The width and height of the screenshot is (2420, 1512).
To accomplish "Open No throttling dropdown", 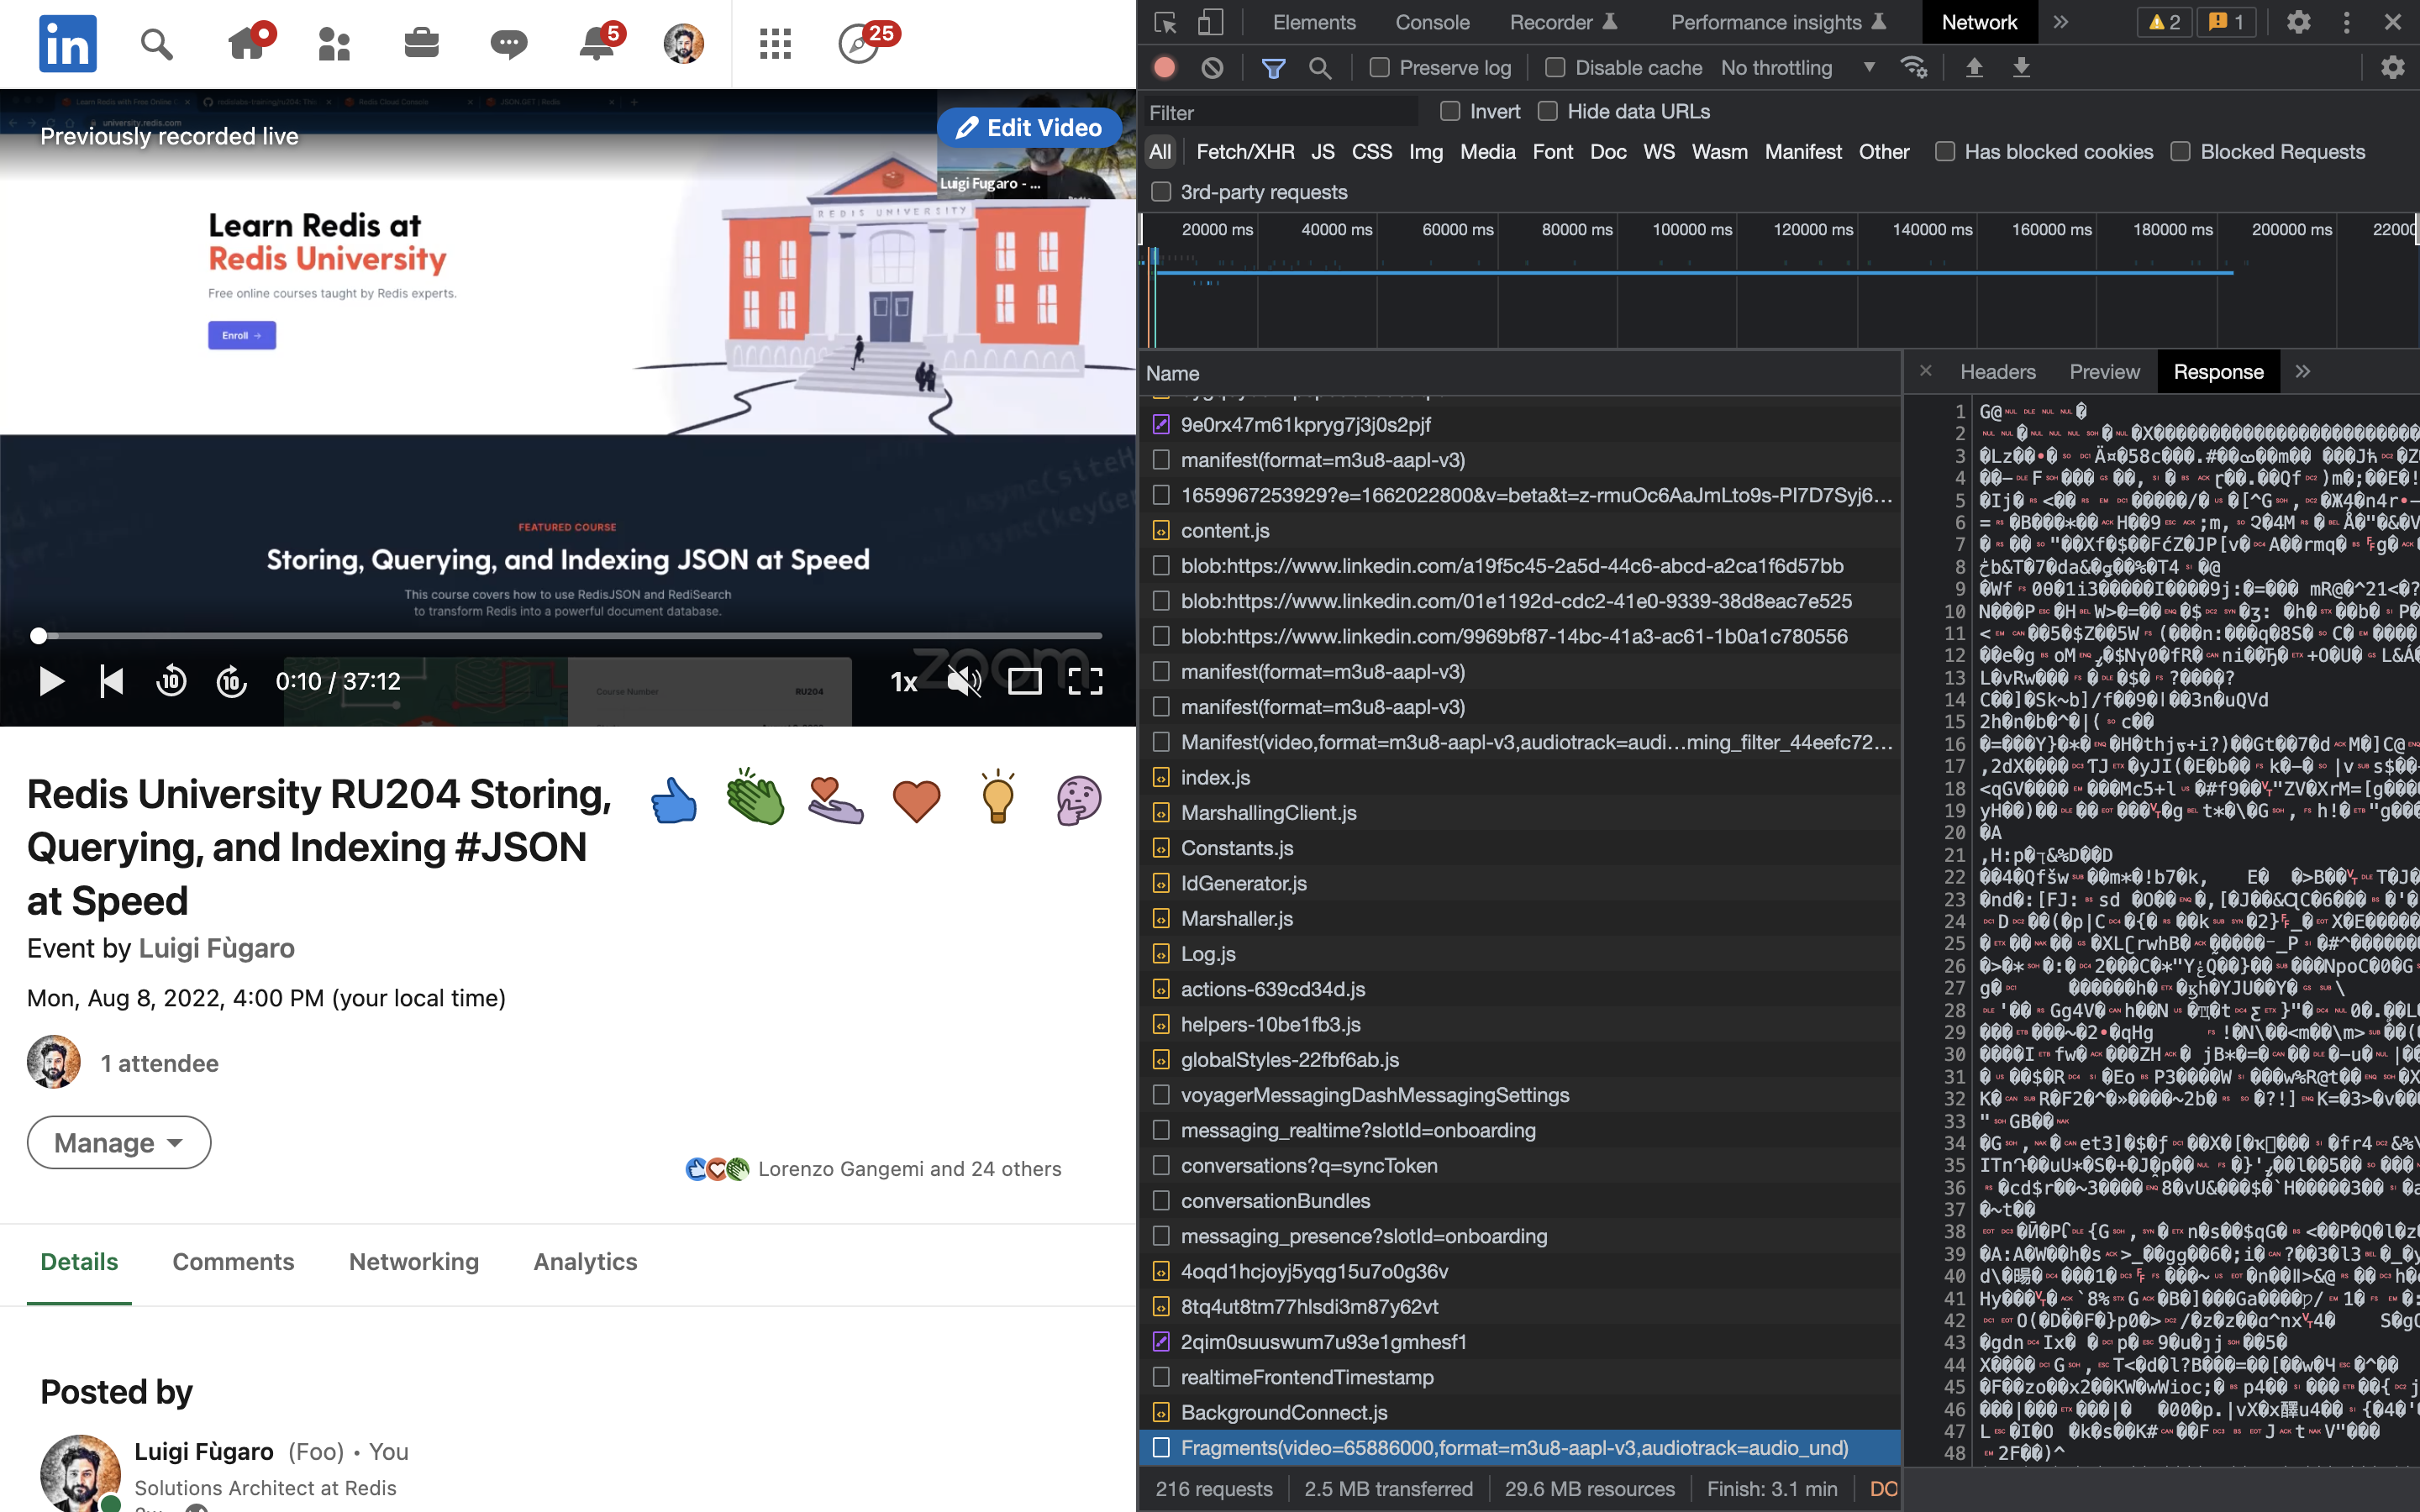I will (1797, 68).
